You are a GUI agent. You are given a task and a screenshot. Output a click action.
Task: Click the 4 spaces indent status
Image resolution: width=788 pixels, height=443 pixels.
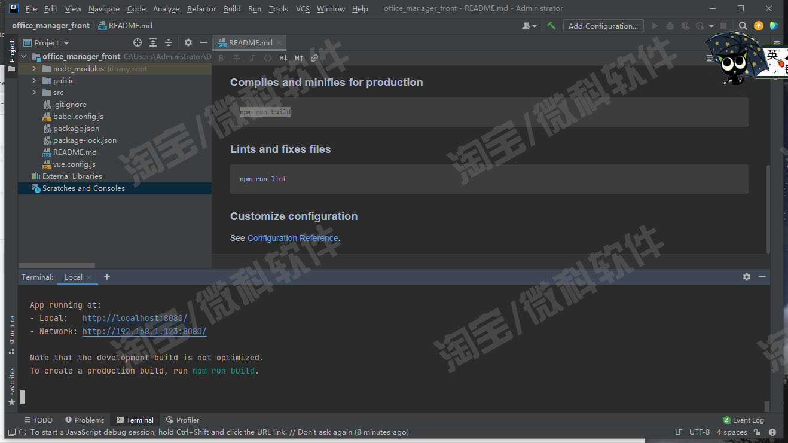click(732, 432)
